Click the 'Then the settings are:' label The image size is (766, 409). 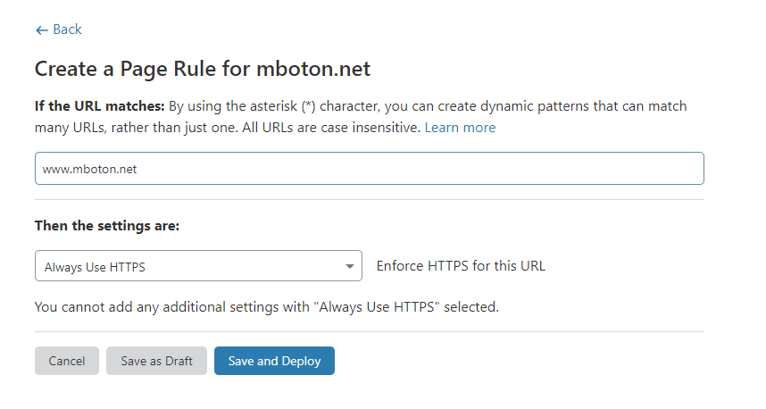click(x=107, y=226)
